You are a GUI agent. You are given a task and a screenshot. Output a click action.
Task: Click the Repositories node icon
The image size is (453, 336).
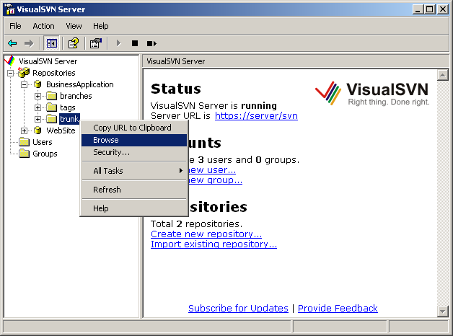(x=24, y=72)
